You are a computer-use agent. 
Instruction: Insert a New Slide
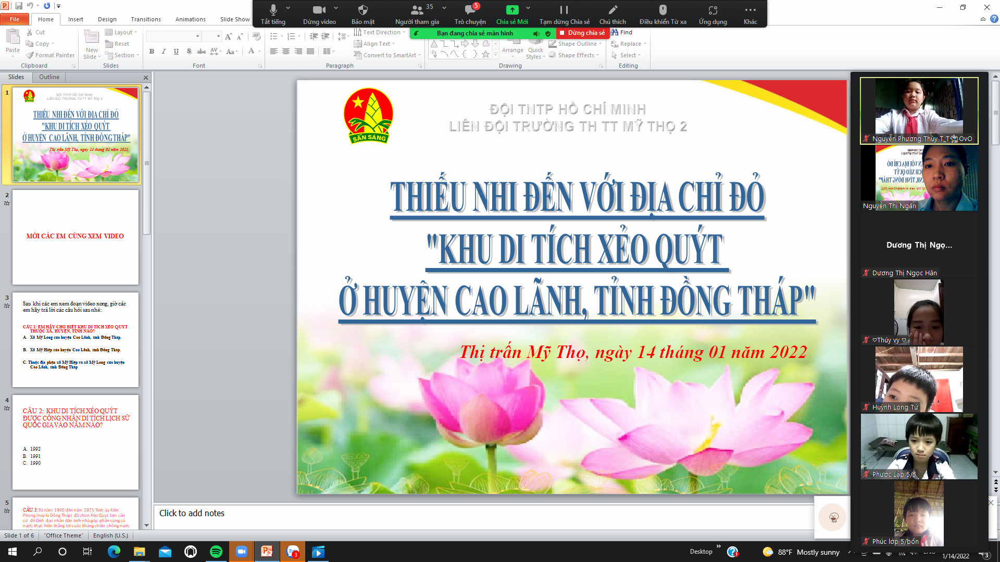[x=92, y=45]
